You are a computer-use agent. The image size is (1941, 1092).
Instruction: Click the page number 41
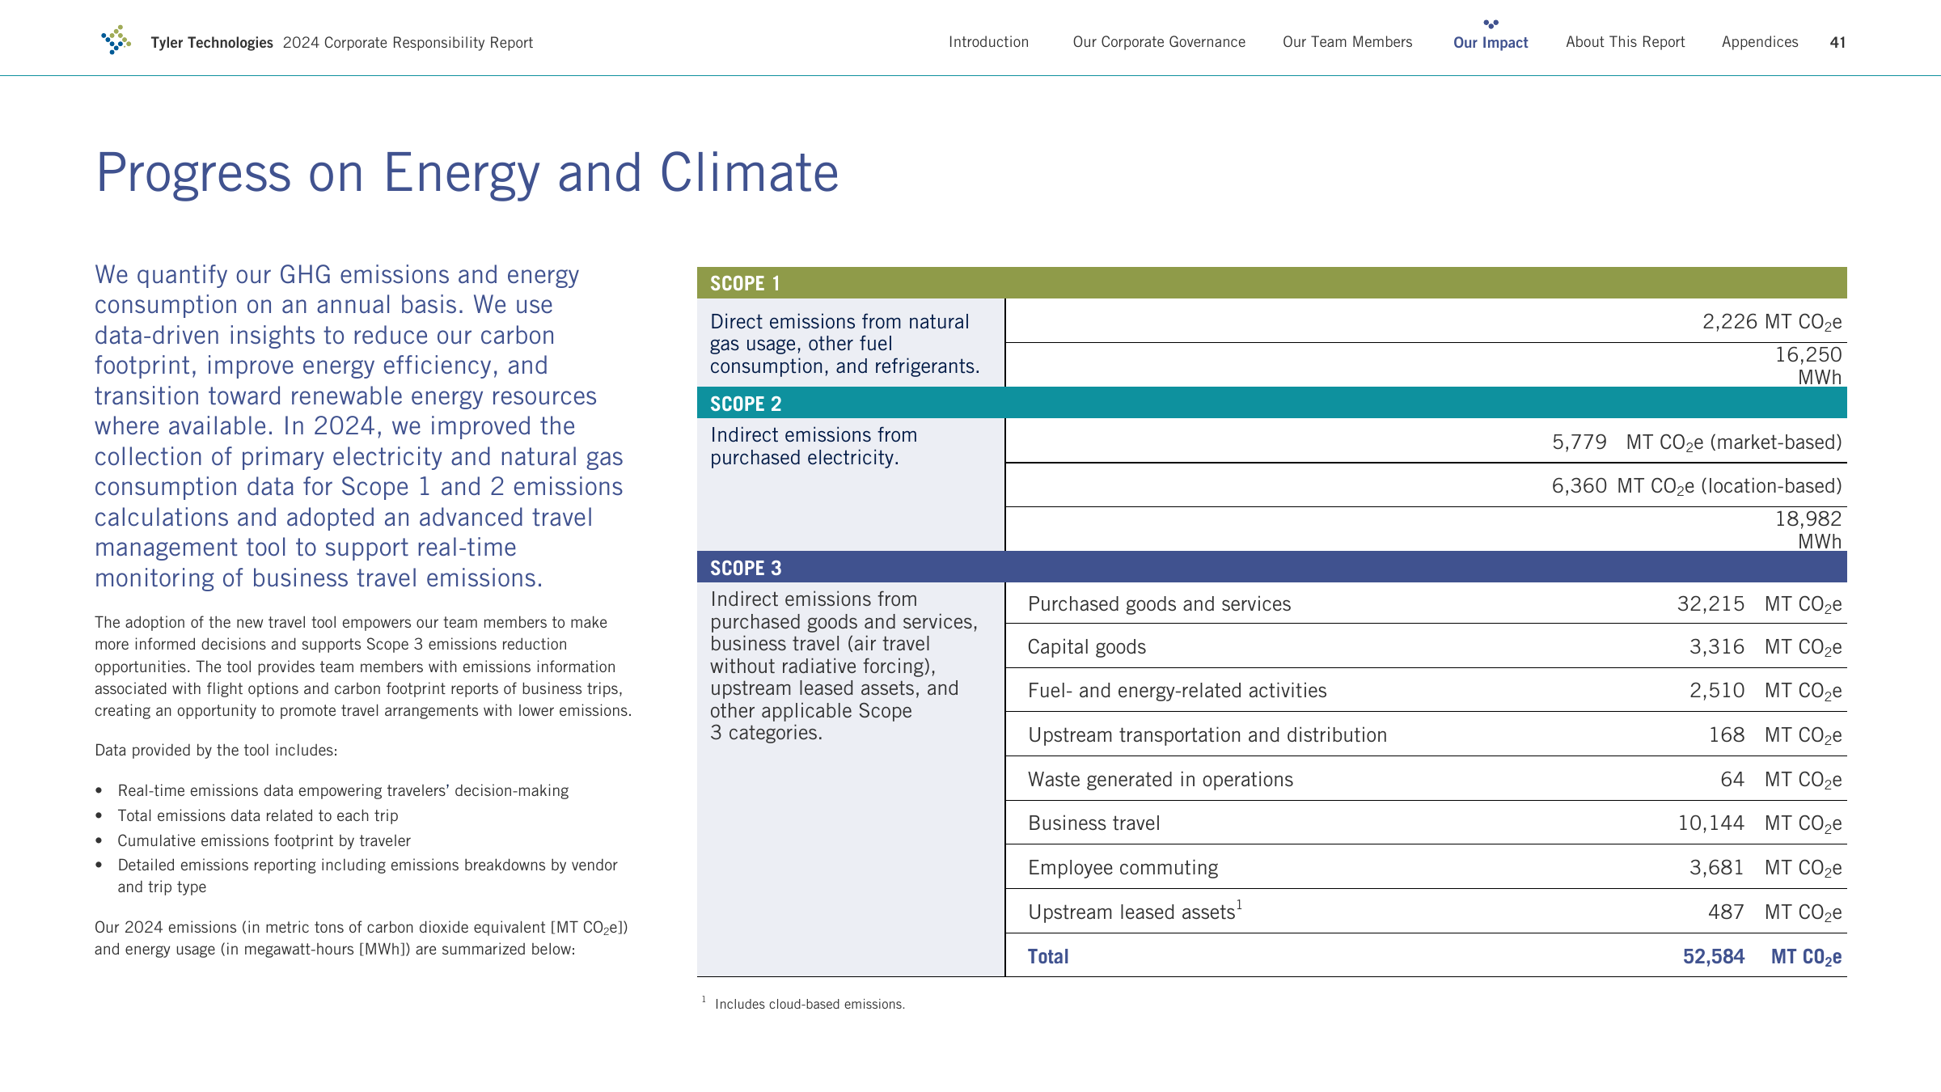tap(1837, 42)
